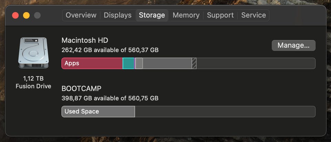Click the BOOTCAMP Used Space segment
Image resolution: width=331 pixels, height=142 pixels.
[x=98, y=112]
